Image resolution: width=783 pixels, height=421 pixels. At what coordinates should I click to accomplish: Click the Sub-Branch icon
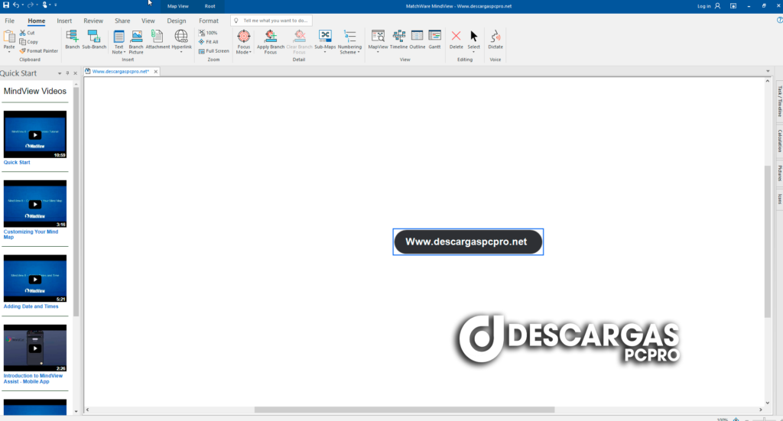pyautogui.click(x=94, y=39)
